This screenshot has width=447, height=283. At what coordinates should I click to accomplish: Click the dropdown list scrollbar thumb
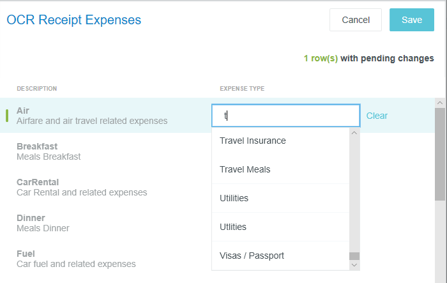click(354, 256)
